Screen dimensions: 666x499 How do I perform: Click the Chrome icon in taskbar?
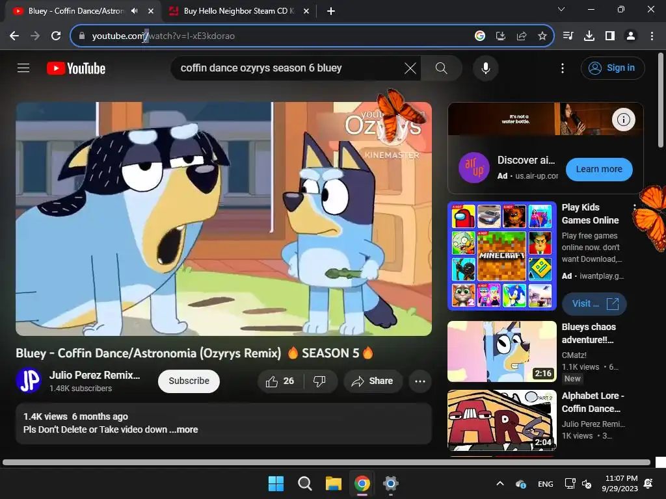(362, 483)
